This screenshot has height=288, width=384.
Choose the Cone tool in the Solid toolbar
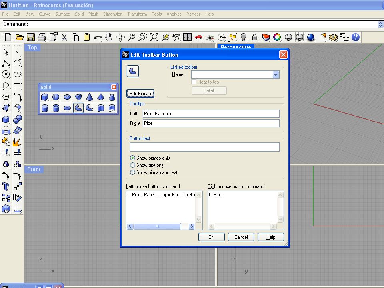(90, 97)
